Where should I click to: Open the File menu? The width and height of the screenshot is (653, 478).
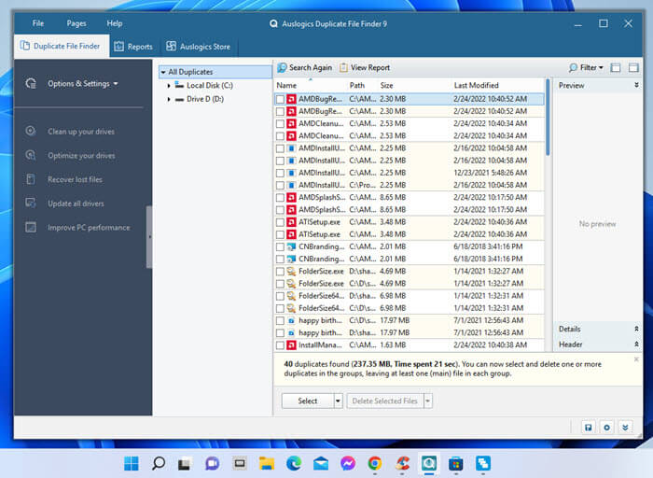click(38, 23)
